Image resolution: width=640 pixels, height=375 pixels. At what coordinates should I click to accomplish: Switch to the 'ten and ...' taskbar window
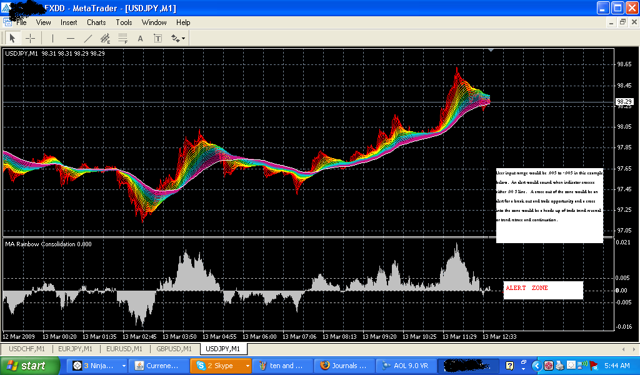coord(282,366)
